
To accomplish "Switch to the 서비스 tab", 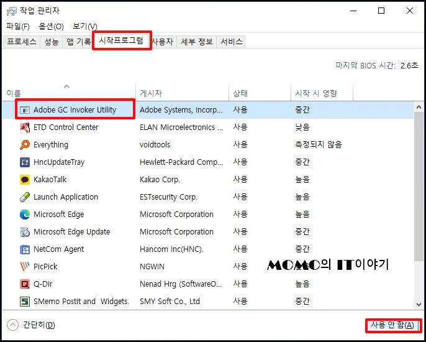I will coord(231,42).
